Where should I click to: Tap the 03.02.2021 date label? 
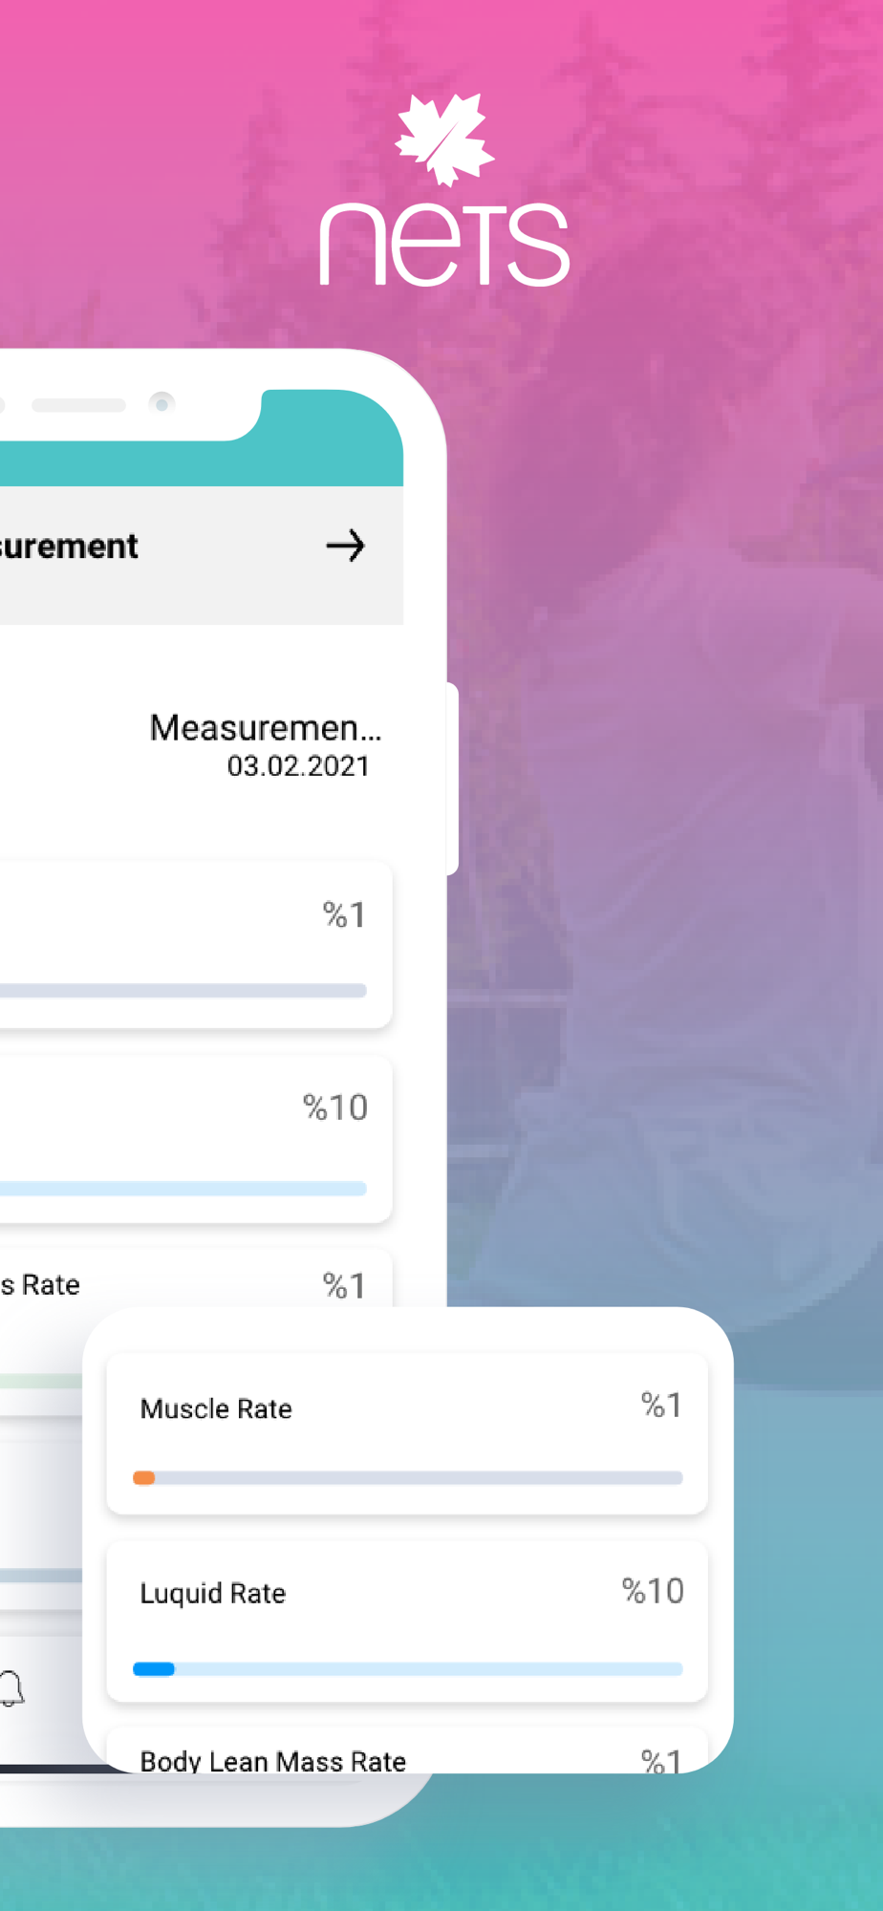298,766
